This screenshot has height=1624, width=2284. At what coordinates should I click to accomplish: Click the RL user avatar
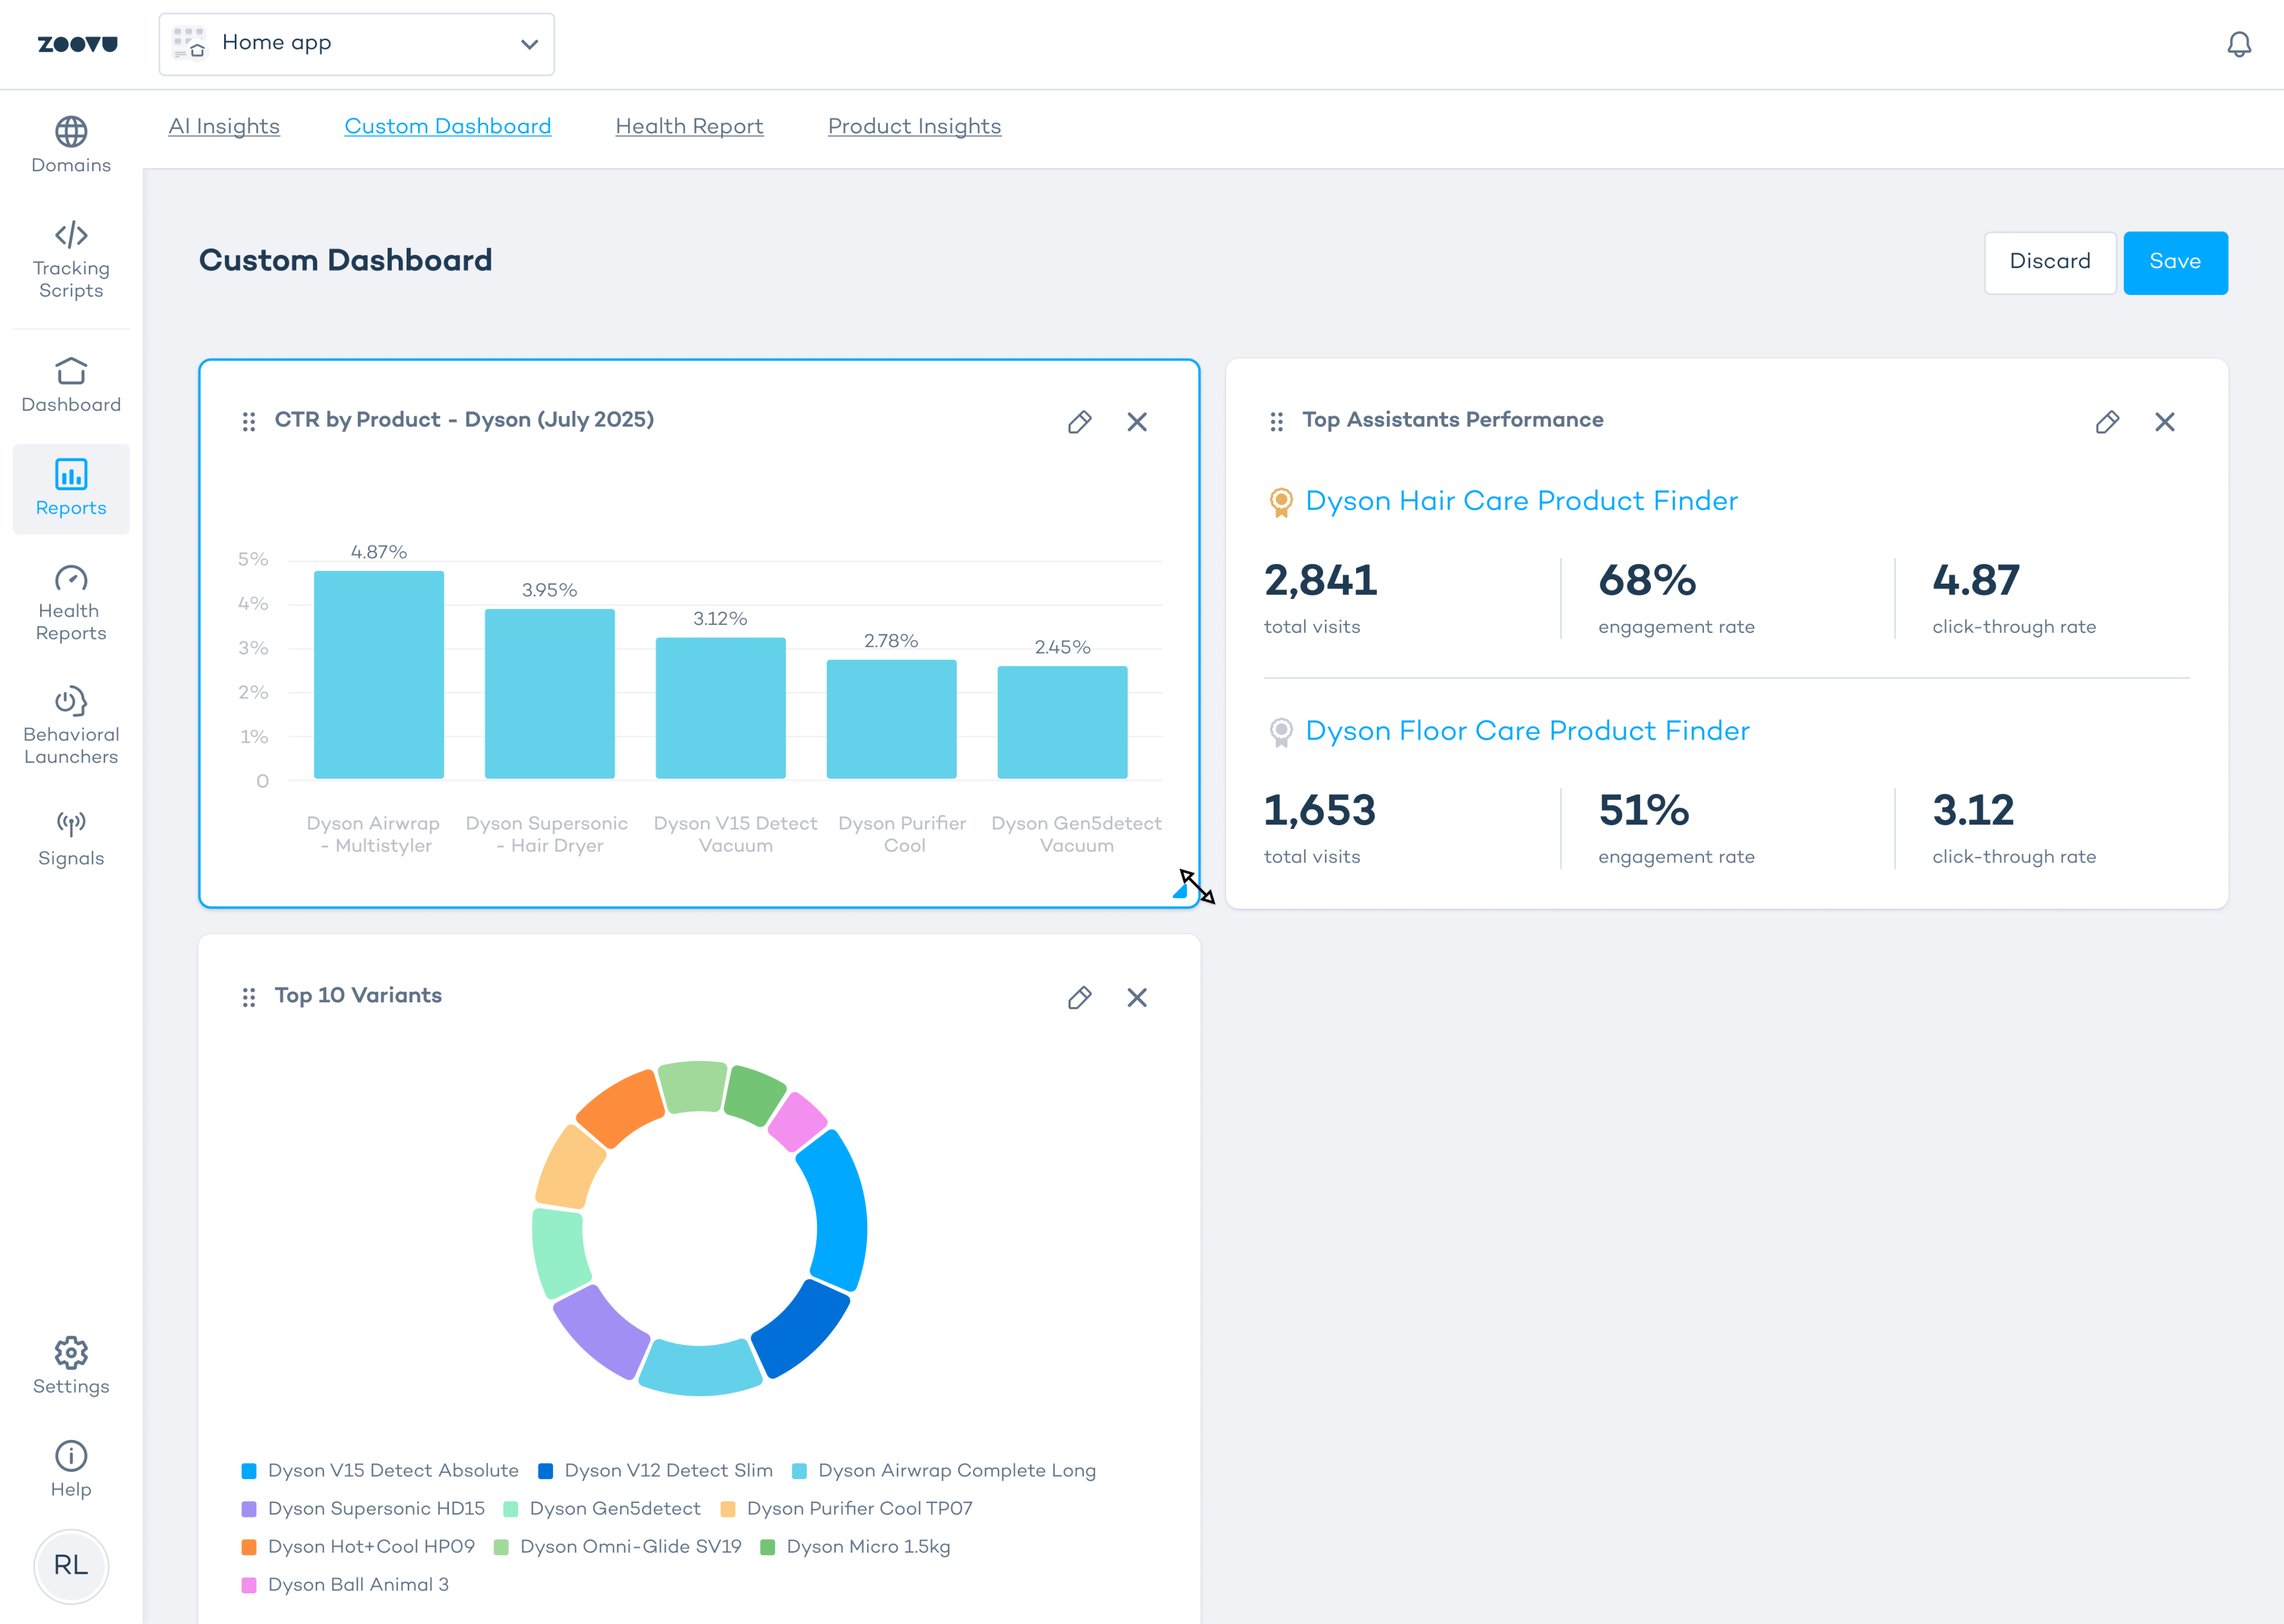71,1565
